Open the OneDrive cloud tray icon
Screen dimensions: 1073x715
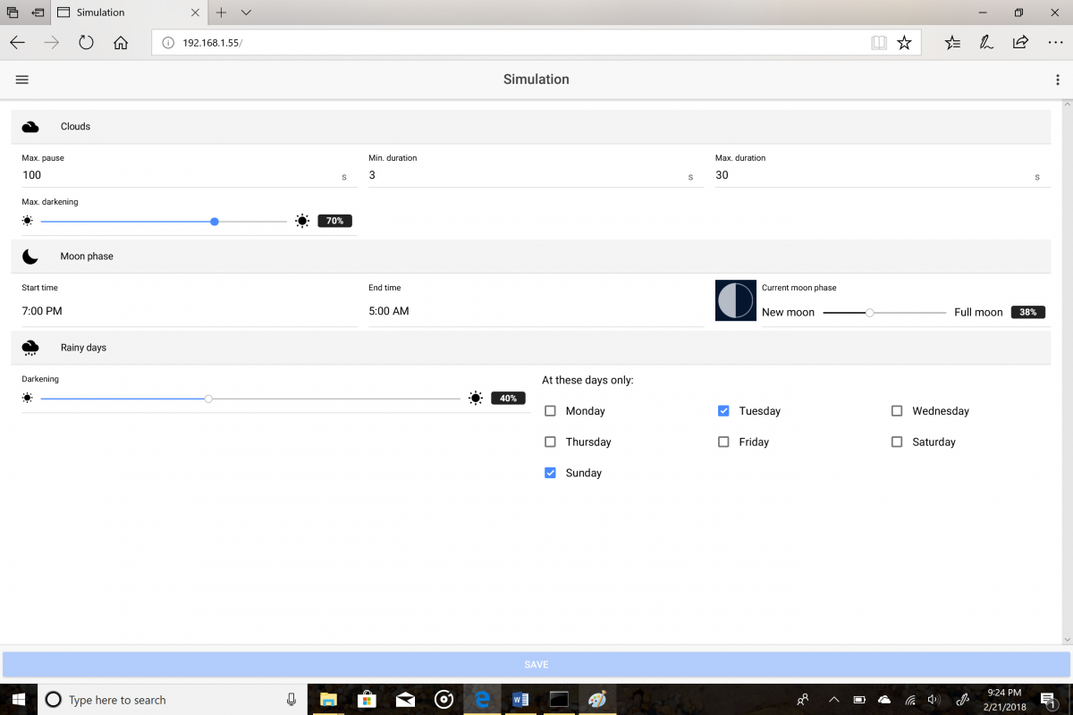[884, 700]
